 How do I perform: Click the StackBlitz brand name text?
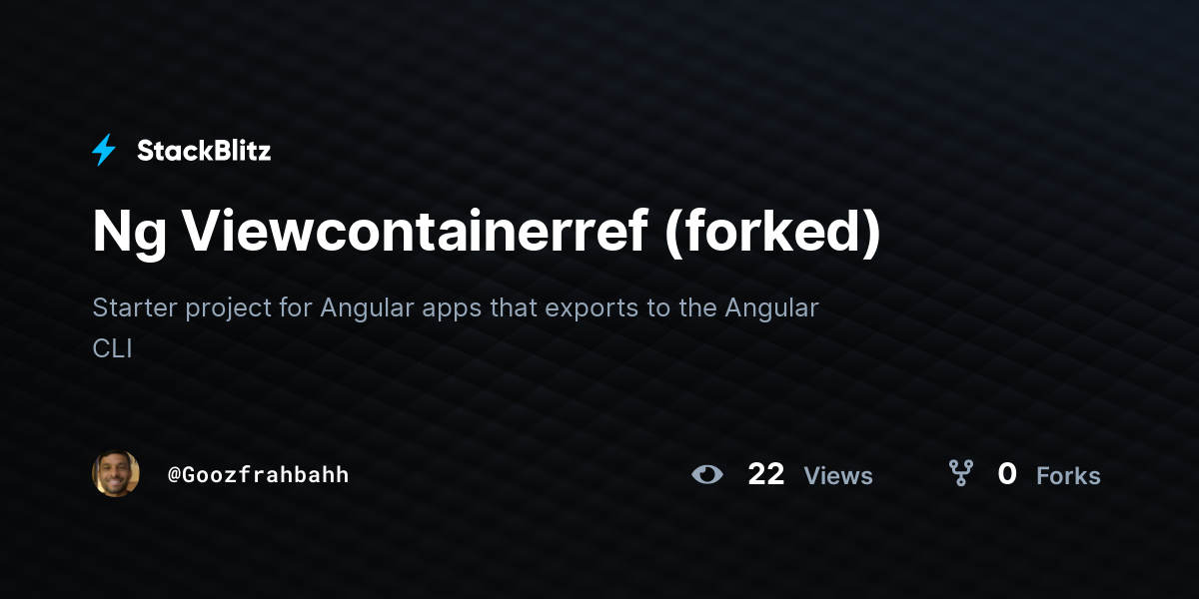204,151
